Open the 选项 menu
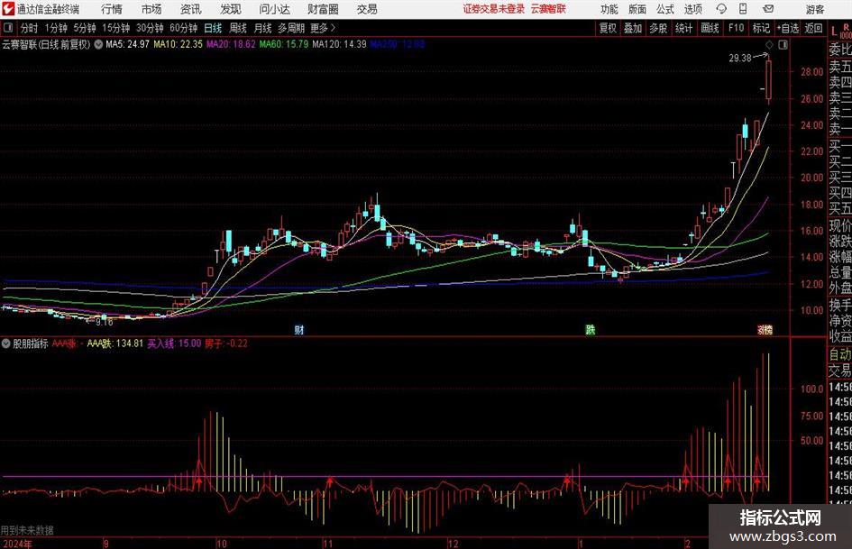The width and height of the screenshot is (852, 549). tap(692, 9)
